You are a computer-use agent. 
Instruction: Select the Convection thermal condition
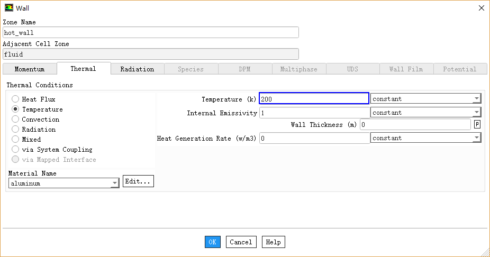(x=15, y=120)
